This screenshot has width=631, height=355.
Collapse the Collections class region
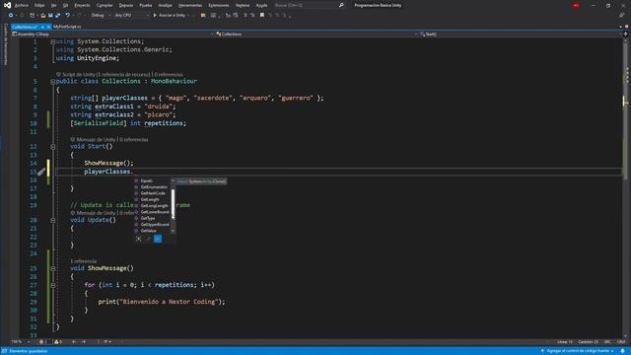pyautogui.click(x=52, y=81)
